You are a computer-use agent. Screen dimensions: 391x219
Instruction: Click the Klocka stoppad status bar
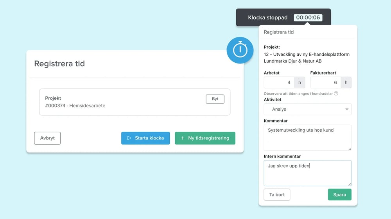268,18
